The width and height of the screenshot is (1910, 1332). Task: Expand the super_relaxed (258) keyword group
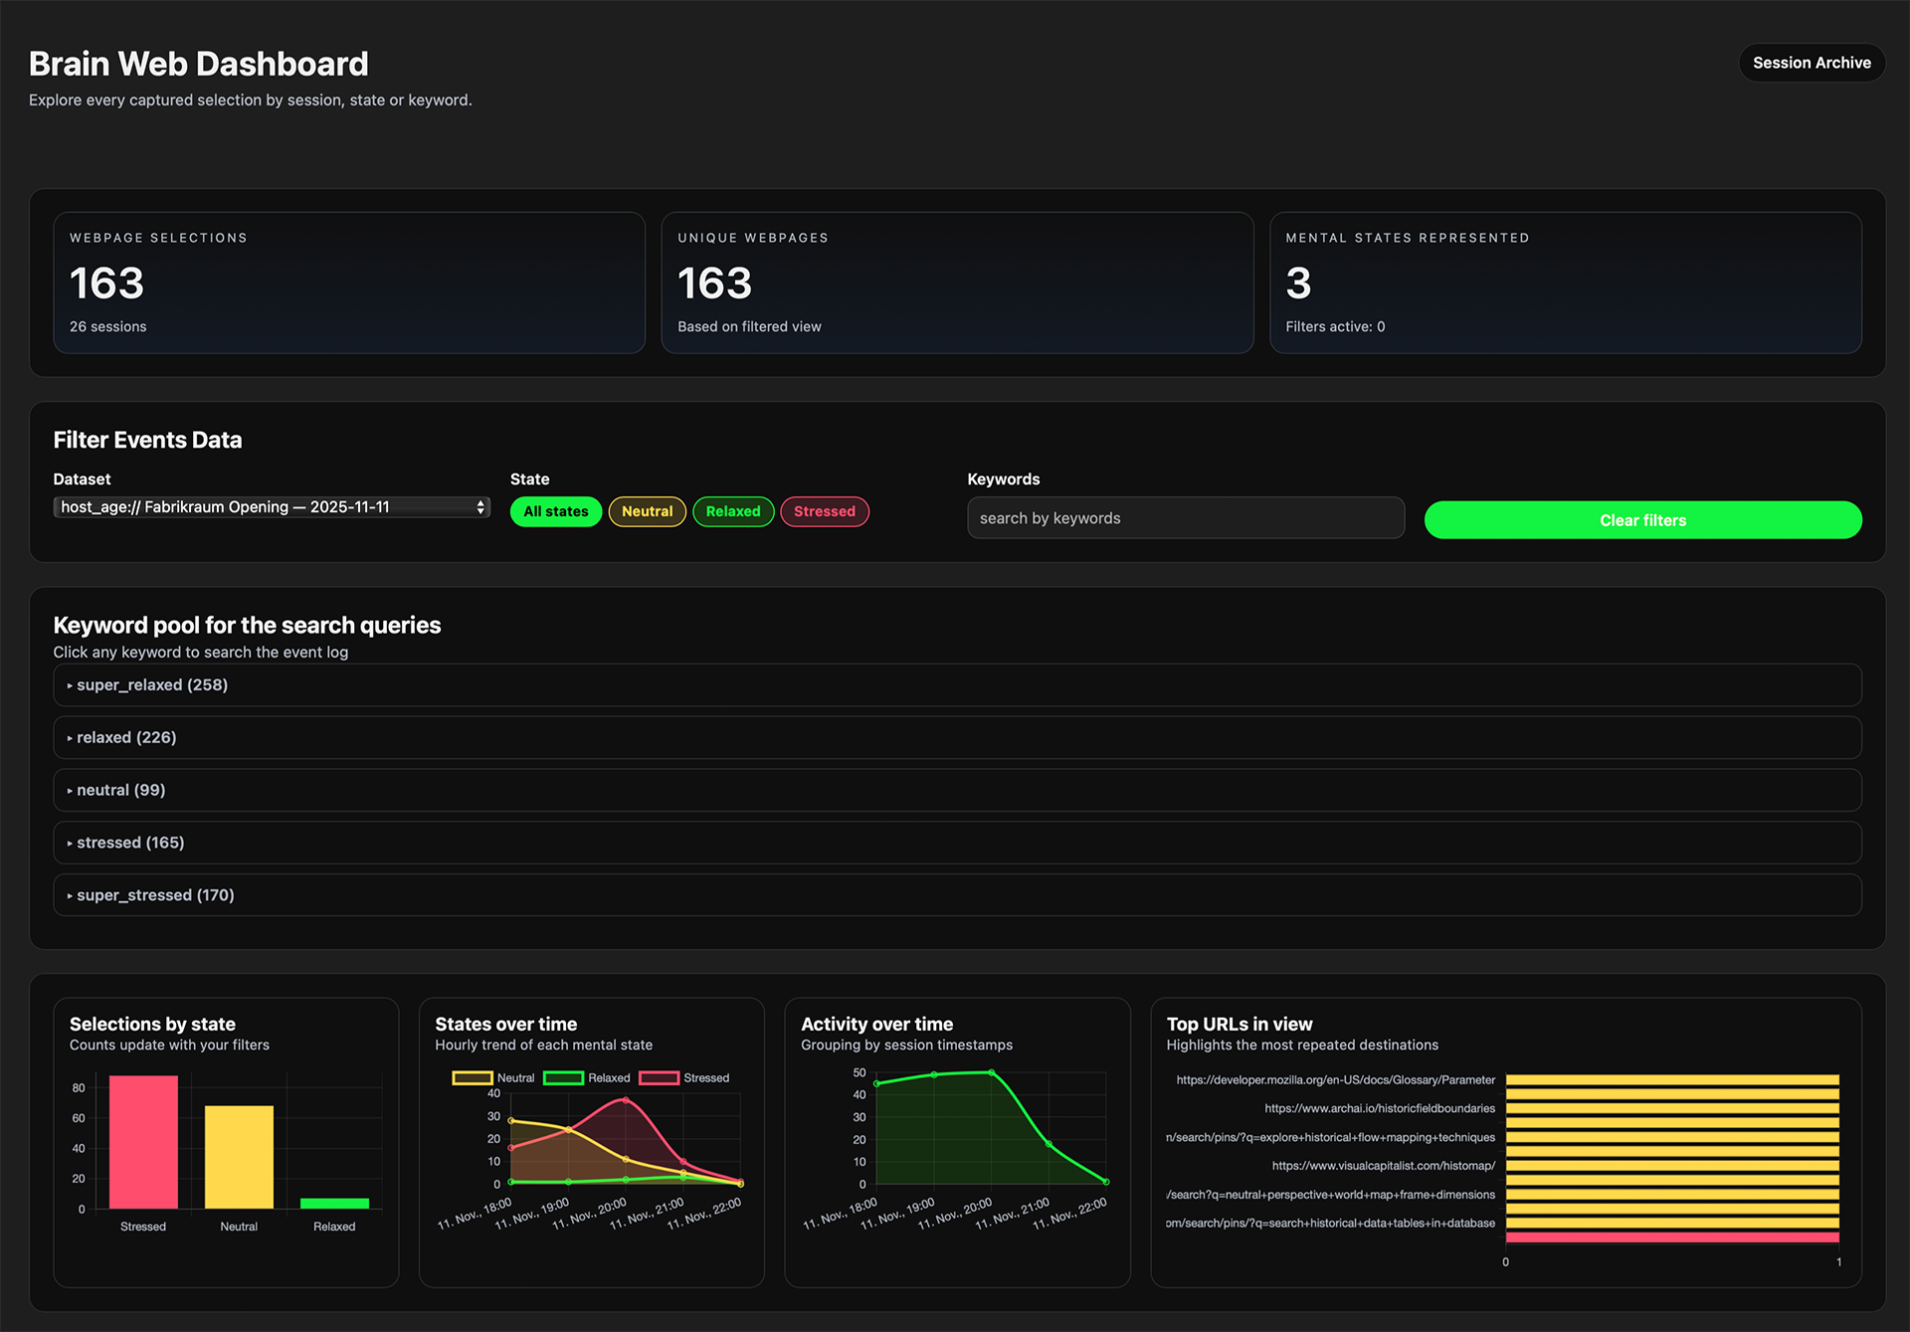[151, 684]
